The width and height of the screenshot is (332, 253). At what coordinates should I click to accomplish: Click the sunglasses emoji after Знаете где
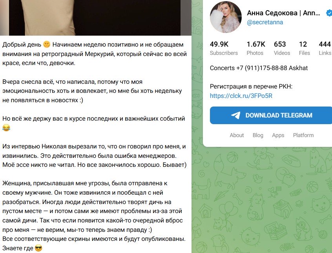click(x=38, y=248)
